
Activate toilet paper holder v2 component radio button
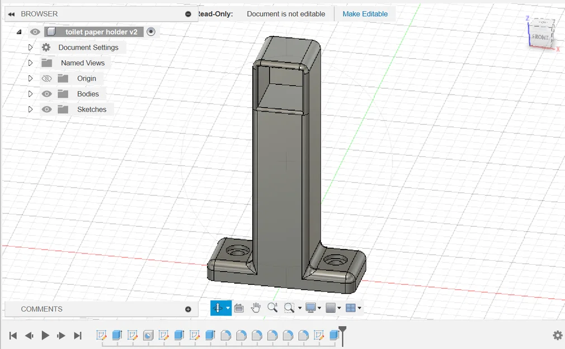pyautogui.click(x=151, y=32)
